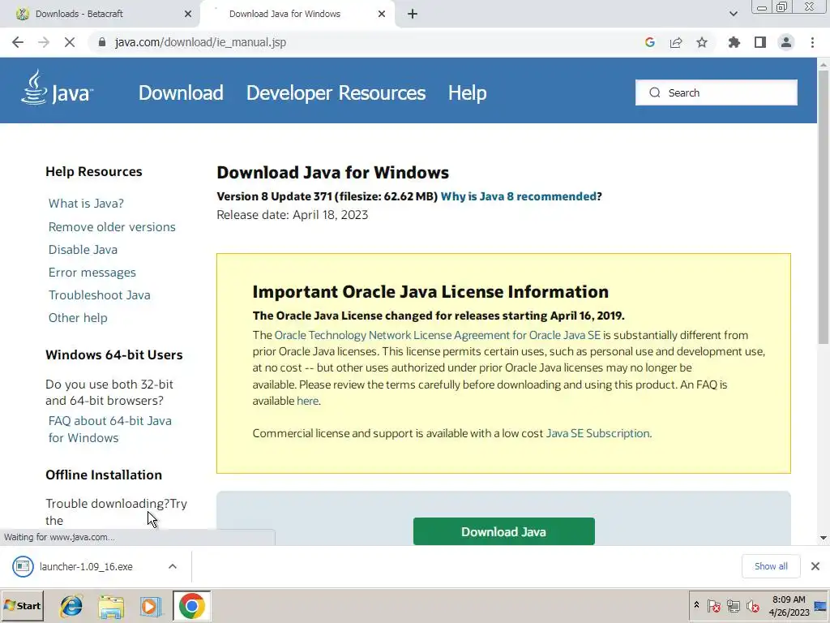This screenshot has width=830, height=623.
Task: Click the network tray icon
Action: [x=733, y=605]
